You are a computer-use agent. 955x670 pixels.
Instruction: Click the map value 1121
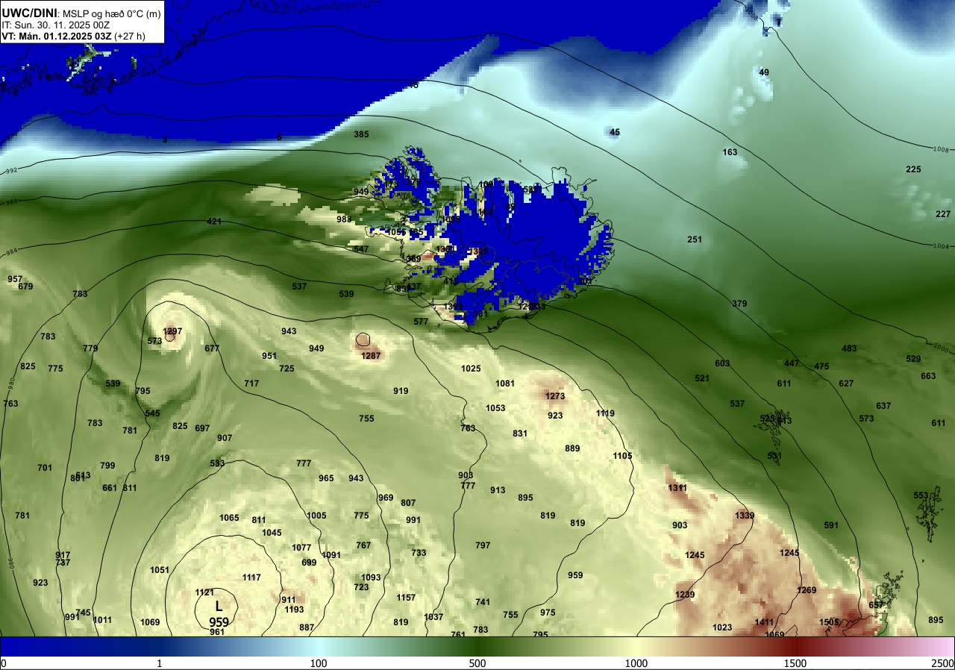(x=204, y=592)
